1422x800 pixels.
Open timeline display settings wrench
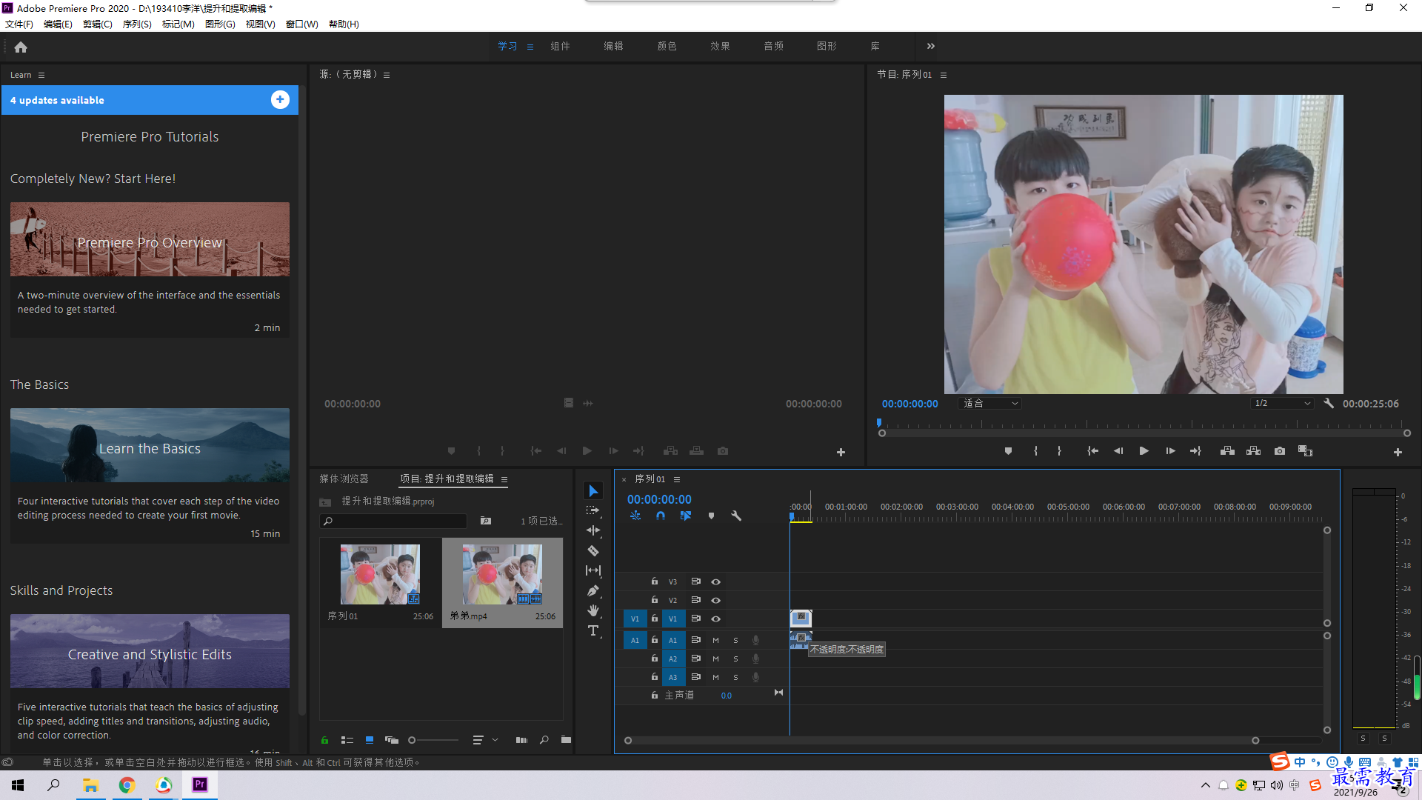(x=736, y=516)
